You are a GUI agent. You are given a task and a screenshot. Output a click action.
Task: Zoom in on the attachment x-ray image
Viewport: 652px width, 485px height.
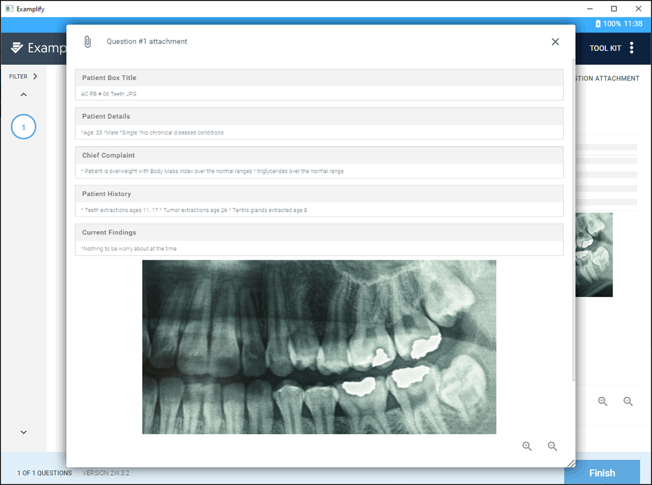tap(527, 446)
